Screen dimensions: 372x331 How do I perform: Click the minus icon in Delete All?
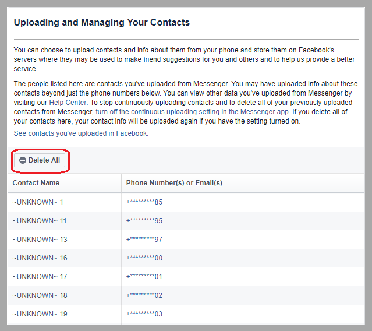tap(23, 160)
